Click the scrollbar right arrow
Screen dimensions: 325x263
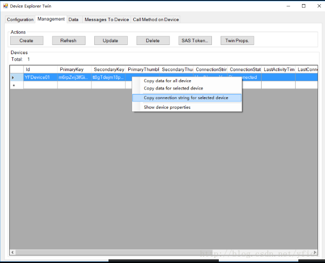[314, 252]
